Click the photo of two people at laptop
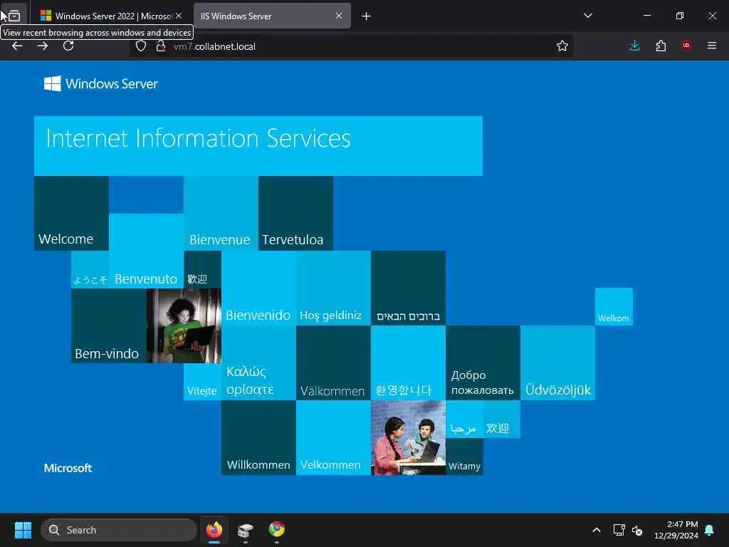This screenshot has width=729, height=547. pyautogui.click(x=408, y=438)
